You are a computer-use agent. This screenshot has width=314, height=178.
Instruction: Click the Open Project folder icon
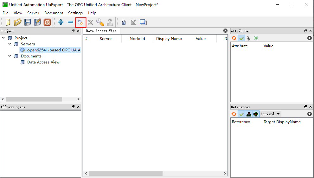click(18, 22)
